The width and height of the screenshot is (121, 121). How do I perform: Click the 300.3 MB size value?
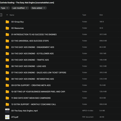[103, 73]
